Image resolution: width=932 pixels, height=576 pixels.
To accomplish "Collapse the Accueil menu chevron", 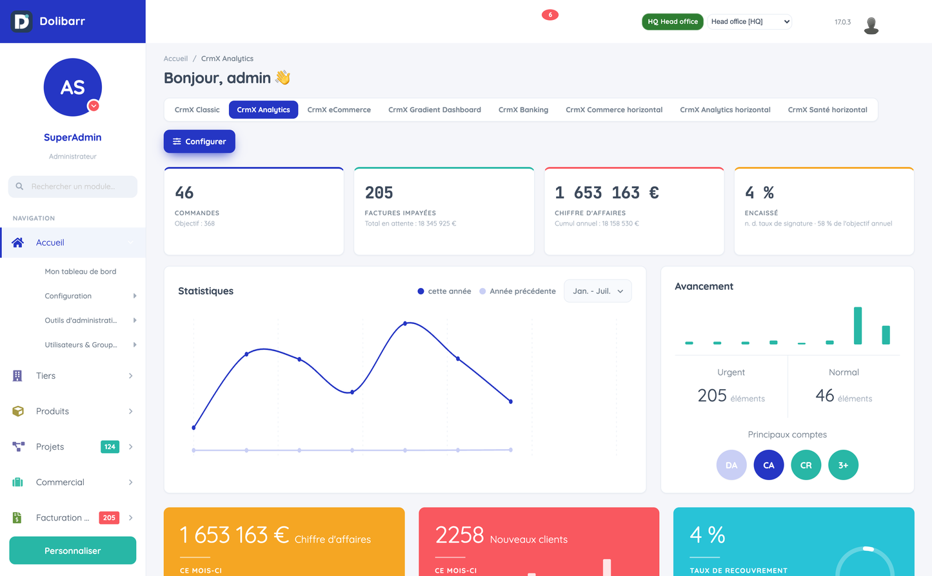I will 131,242.
